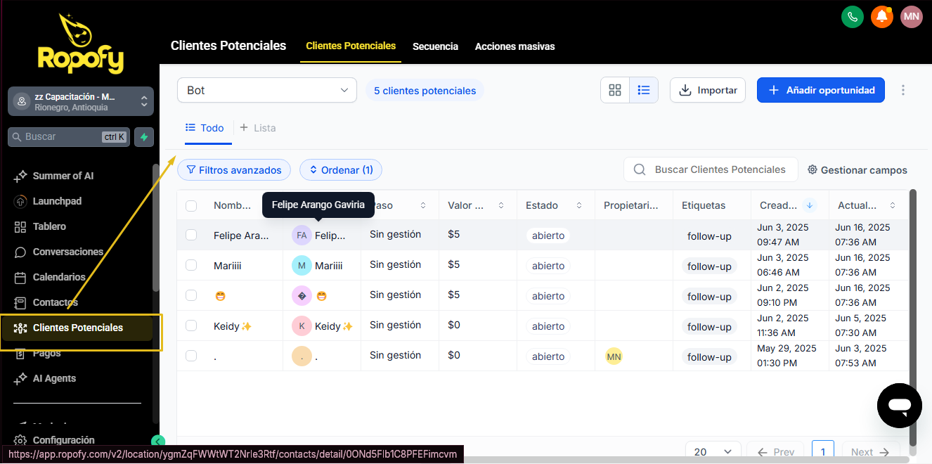This screenshot has height=464, width=932.
Task: Click the Tablero dashboard icon
Action: point(20,226)
